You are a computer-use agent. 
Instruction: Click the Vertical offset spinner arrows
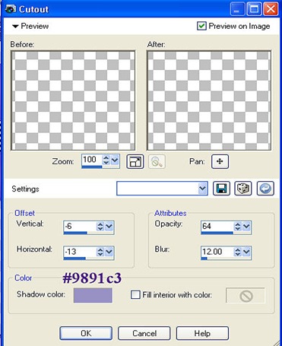(x=100, y=226)
